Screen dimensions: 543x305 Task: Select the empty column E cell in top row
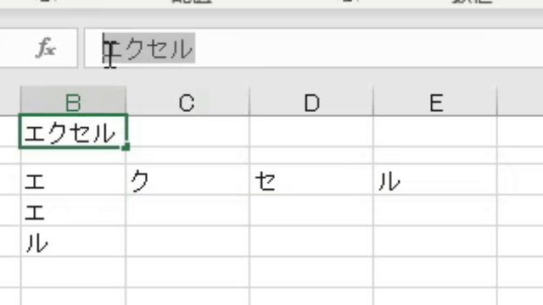tap(435, 132)
